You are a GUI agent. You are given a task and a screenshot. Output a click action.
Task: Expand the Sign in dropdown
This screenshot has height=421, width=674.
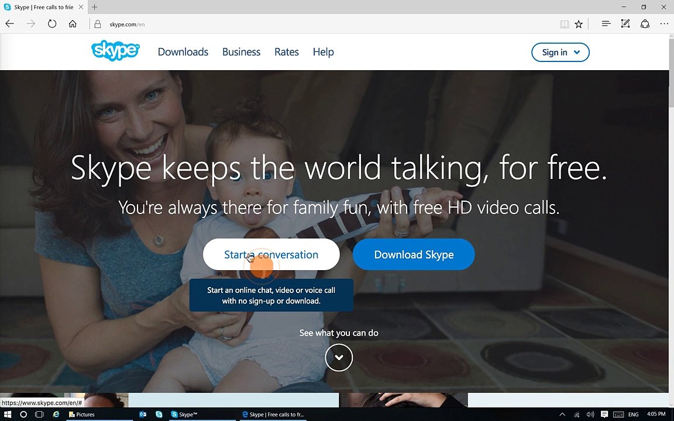point(560,52)
